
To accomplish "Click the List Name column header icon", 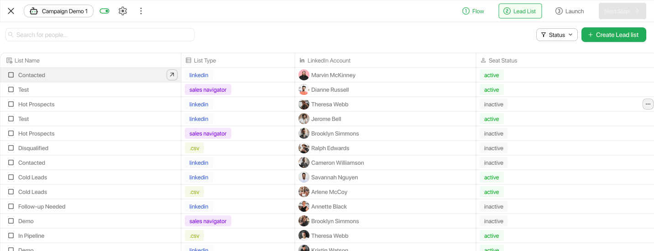I will pos(9,60).
